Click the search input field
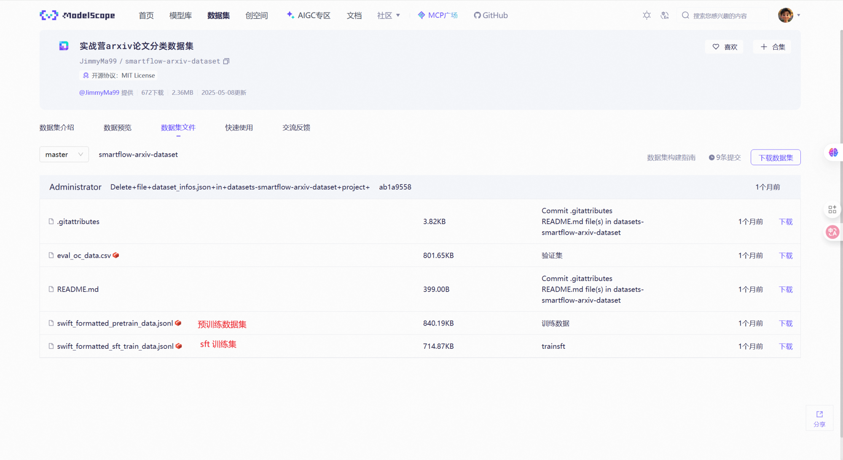 721,15
